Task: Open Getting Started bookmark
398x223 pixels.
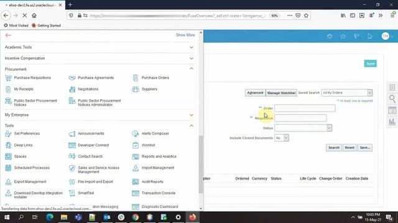Action: click(x=46, y=25)
